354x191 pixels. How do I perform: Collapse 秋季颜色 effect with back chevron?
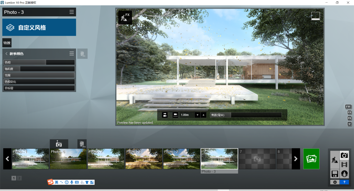pyautogui.click(x=6, y=54)
